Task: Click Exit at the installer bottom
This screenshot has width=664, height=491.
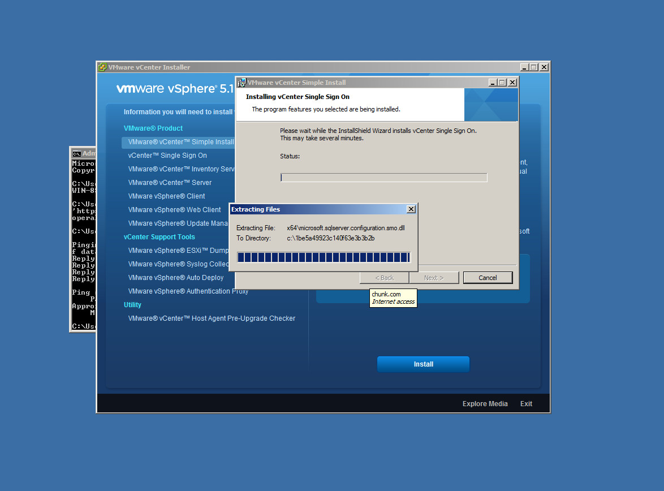Action: click(526, 404)
